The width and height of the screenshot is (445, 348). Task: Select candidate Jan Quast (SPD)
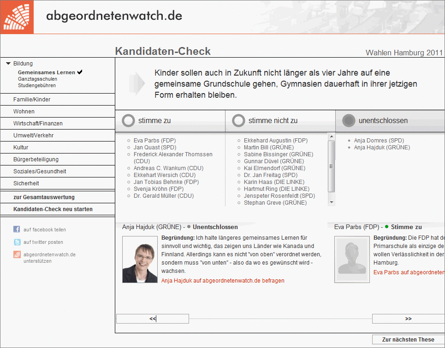pyautogui.click(x=155, y=147)
